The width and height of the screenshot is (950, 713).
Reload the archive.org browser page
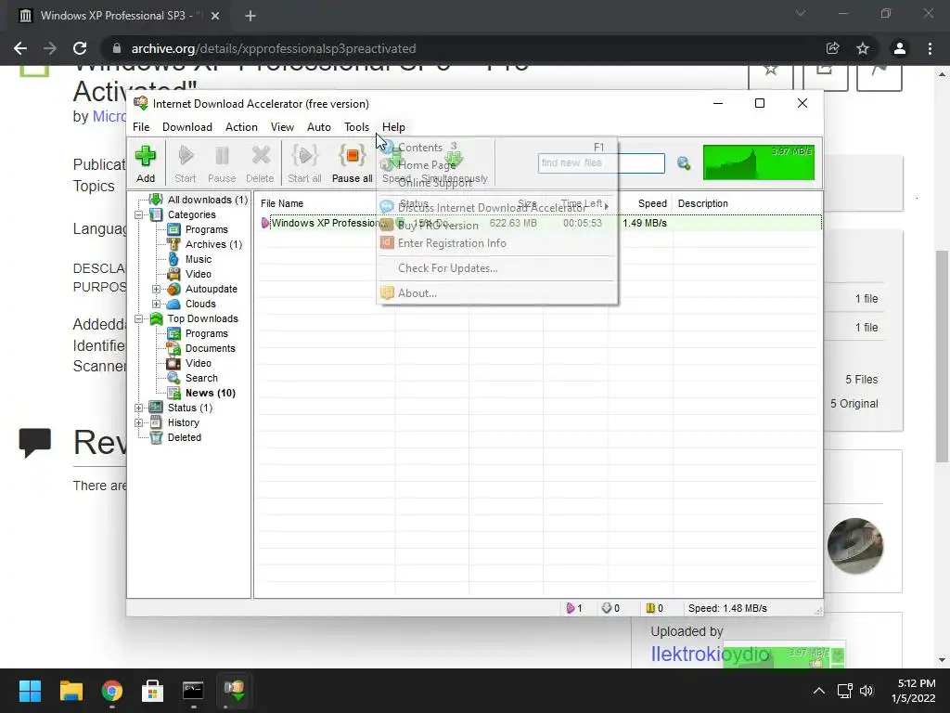(x=80, y=48)
